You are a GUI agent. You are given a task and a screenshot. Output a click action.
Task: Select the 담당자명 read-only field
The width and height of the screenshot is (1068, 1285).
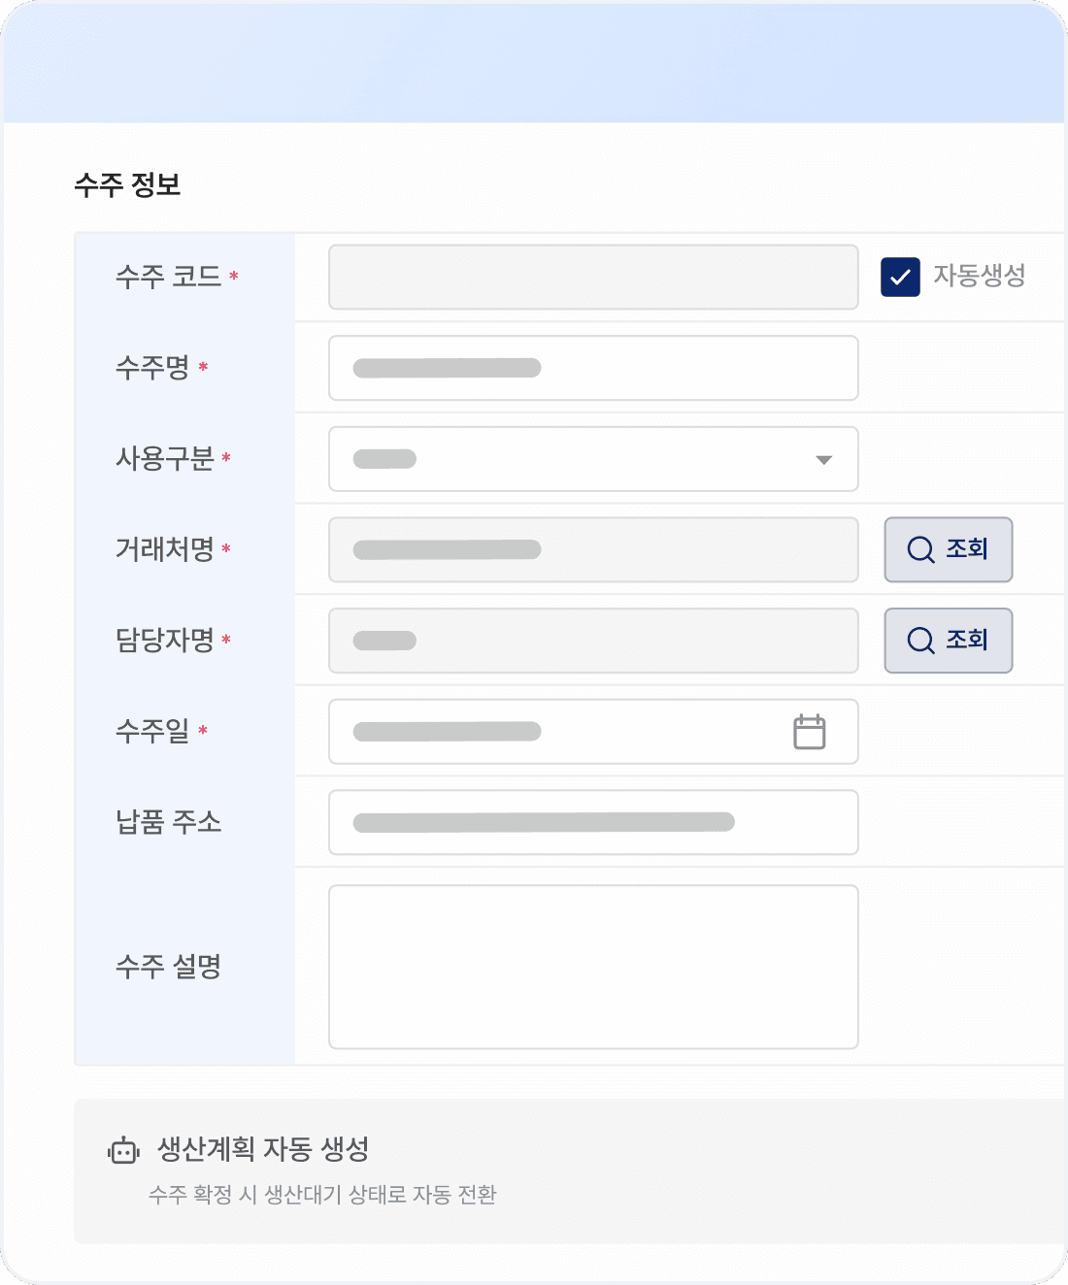pos(593,641)
